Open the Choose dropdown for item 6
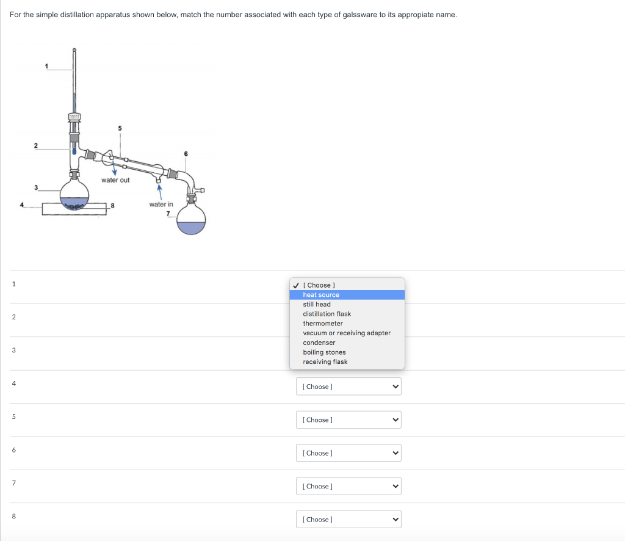Viewport: 625px width, 541px height. coord(348,452)
